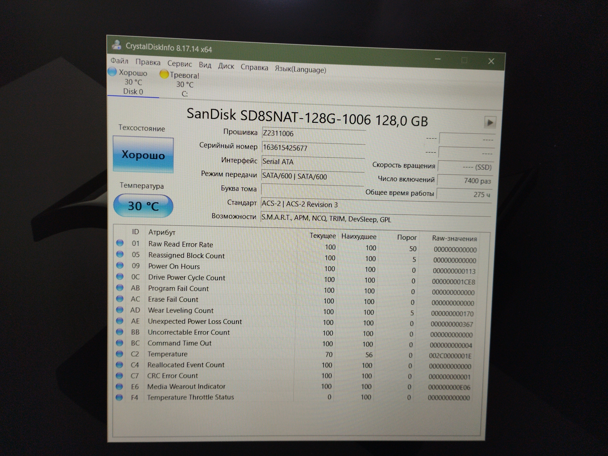Click the blue status orb for Disk 0
This screenshot has height=456, width=608.
click(x=112, y=72)
